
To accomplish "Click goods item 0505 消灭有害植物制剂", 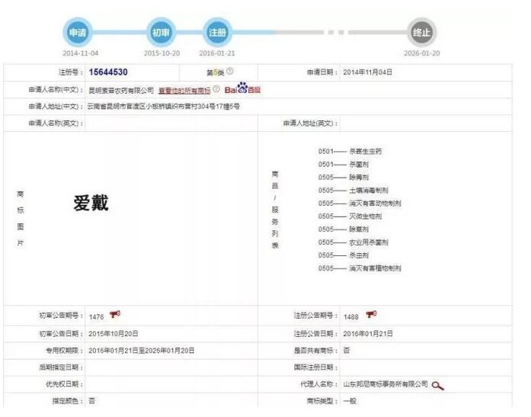I will point(360,268).
